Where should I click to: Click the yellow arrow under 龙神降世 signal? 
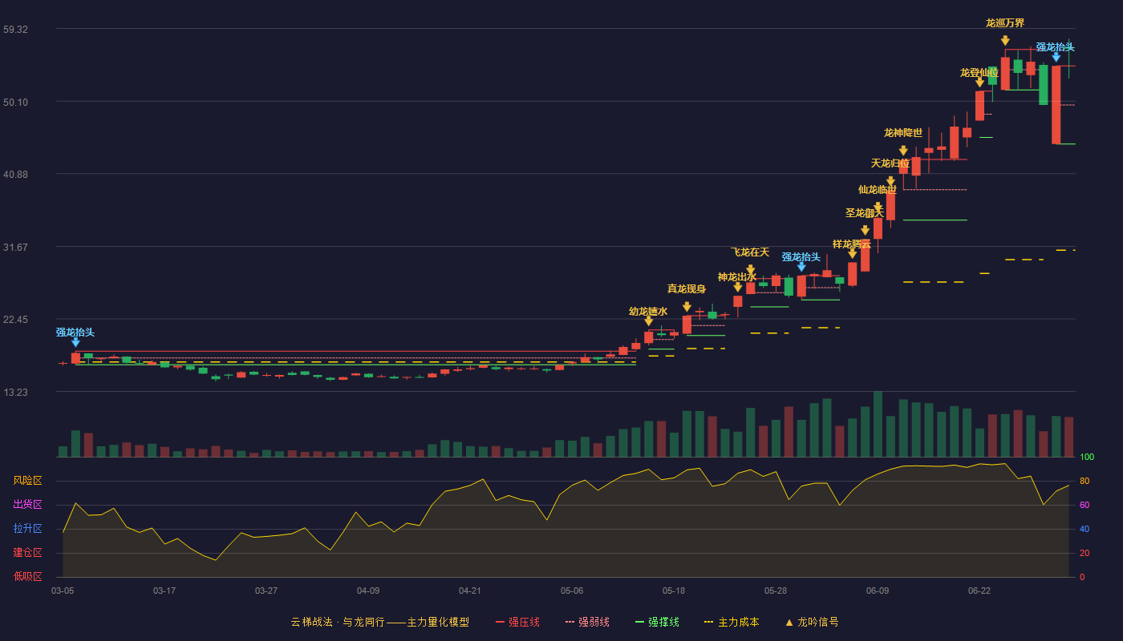pos(903,150)
